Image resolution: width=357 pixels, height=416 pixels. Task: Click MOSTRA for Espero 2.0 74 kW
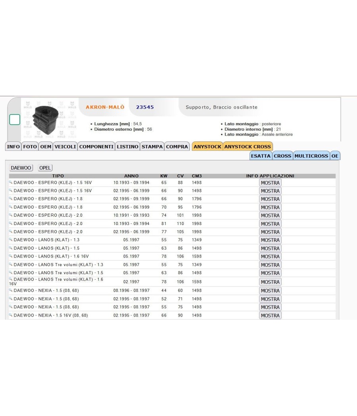pos(270,216)
